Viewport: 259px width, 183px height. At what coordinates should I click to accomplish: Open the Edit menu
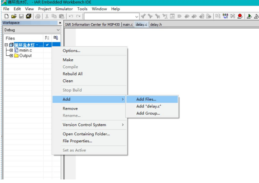click(x=17, y=9)
